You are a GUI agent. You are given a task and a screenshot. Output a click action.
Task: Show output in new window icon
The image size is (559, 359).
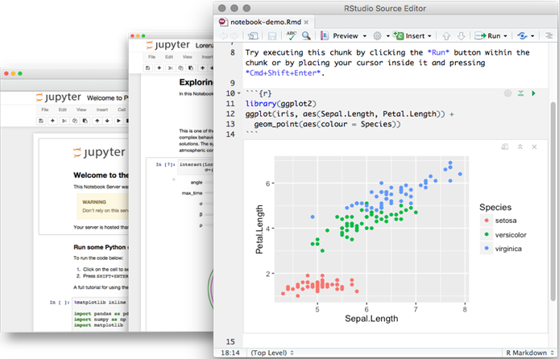coord(505,147)
